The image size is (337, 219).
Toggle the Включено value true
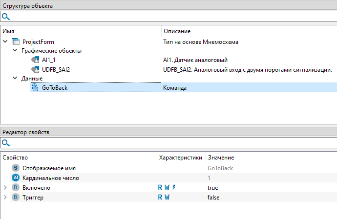coord(212,188)
